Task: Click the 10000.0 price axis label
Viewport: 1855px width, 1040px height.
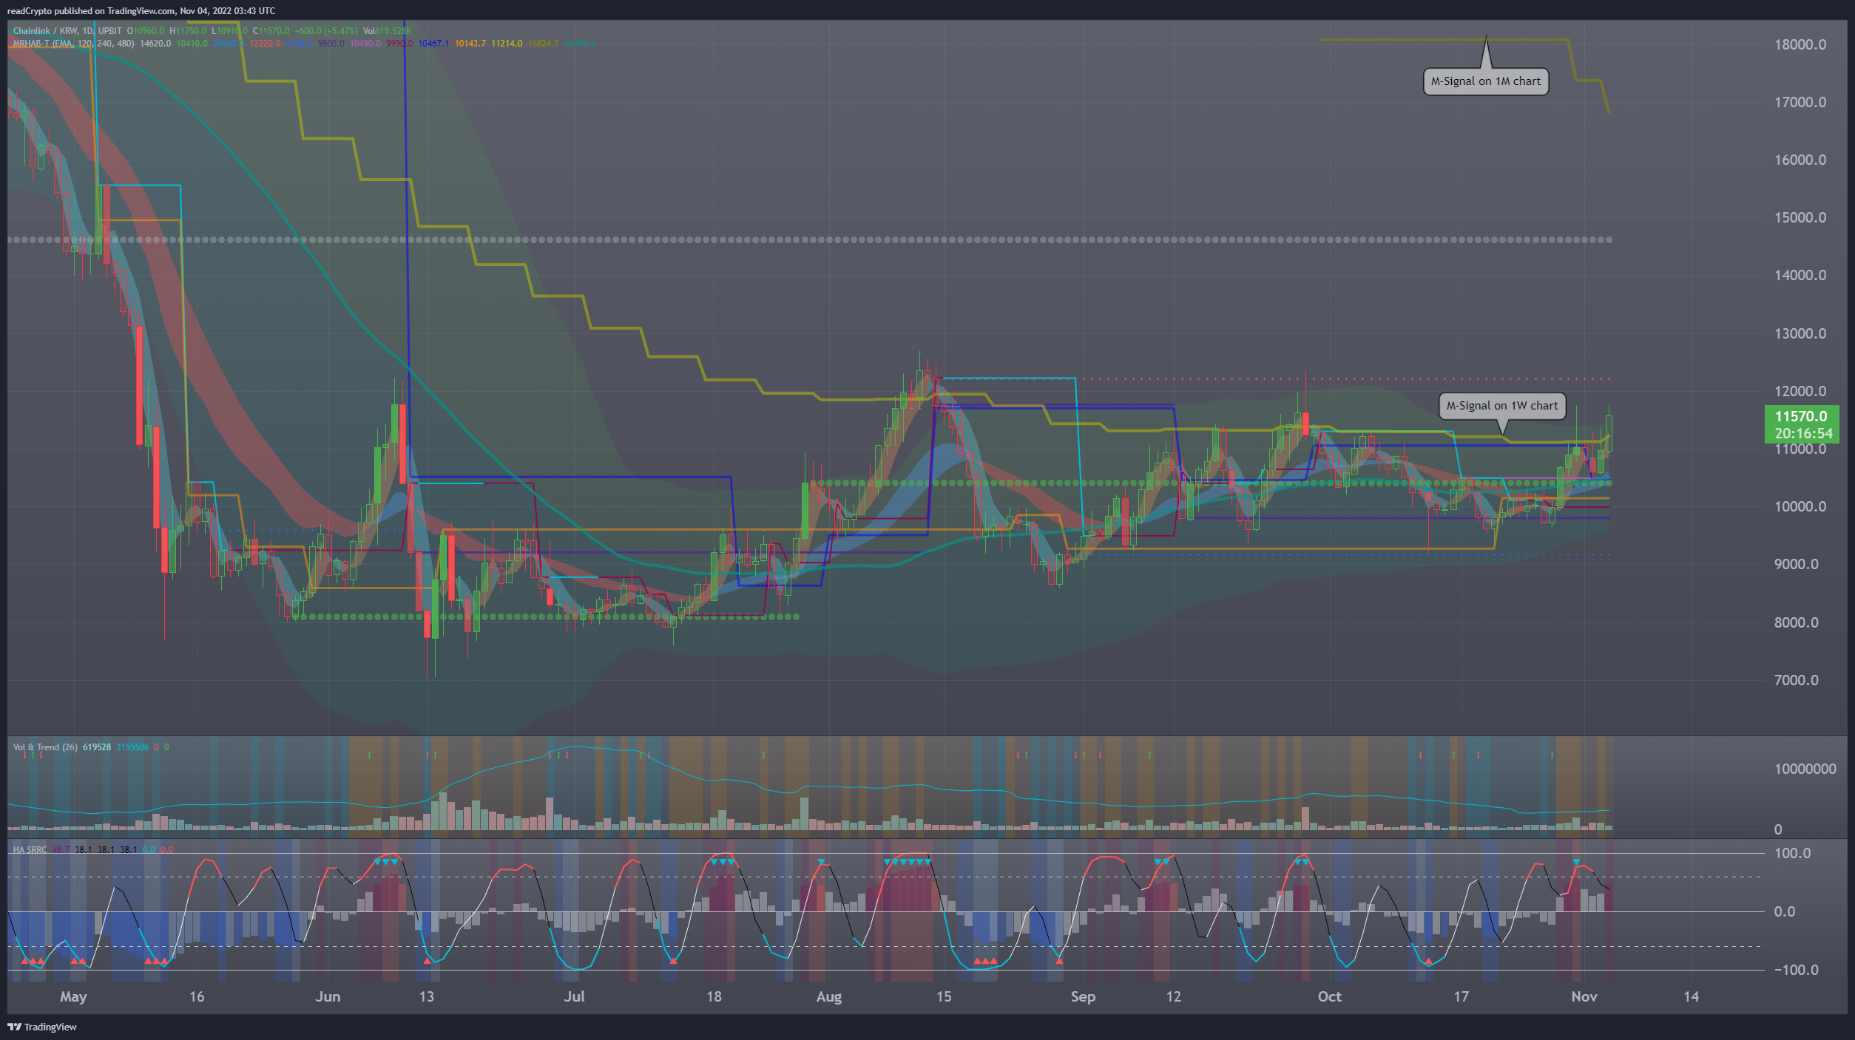Action: click(x=1800, y=506)
